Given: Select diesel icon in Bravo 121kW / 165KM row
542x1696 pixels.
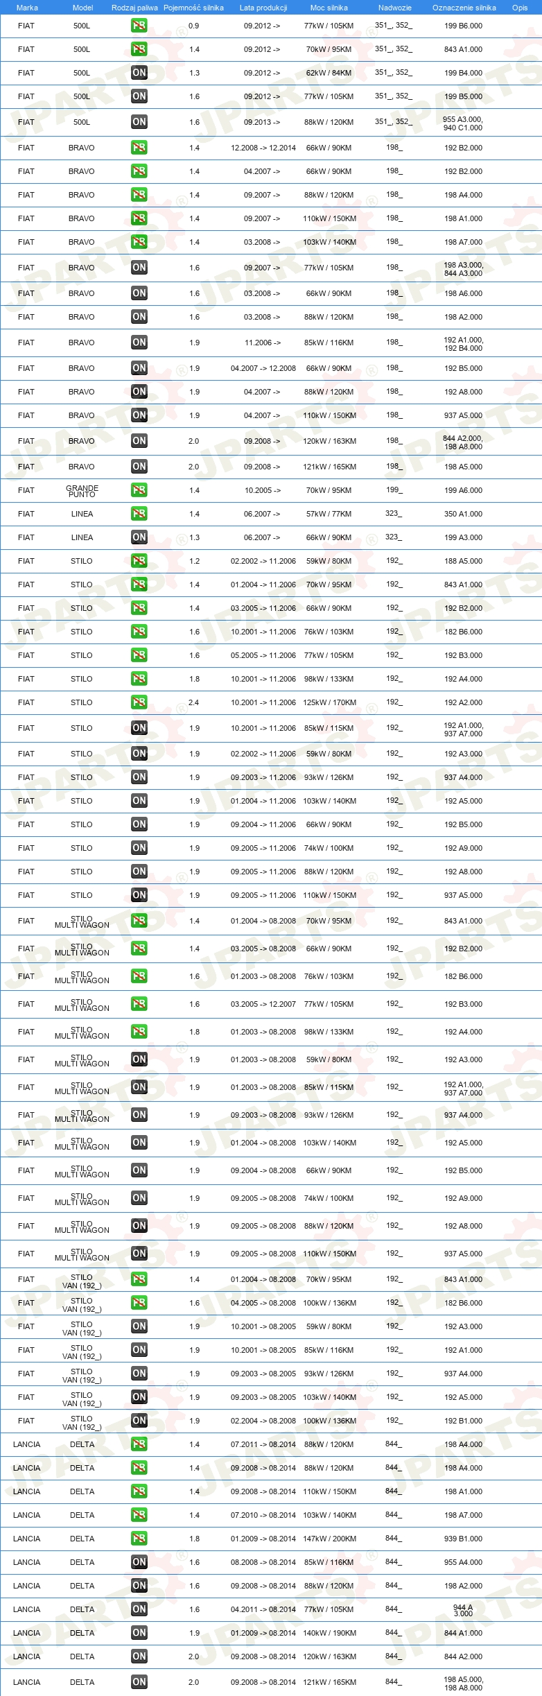Looking at the screenshot, I should pyautogui.click(x=139, y=467).
